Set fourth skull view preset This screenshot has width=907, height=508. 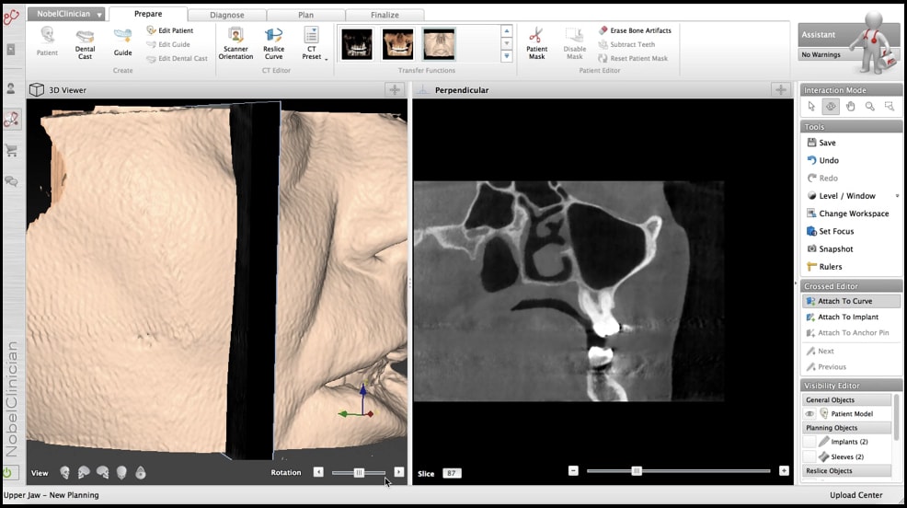tap(121, 473)
